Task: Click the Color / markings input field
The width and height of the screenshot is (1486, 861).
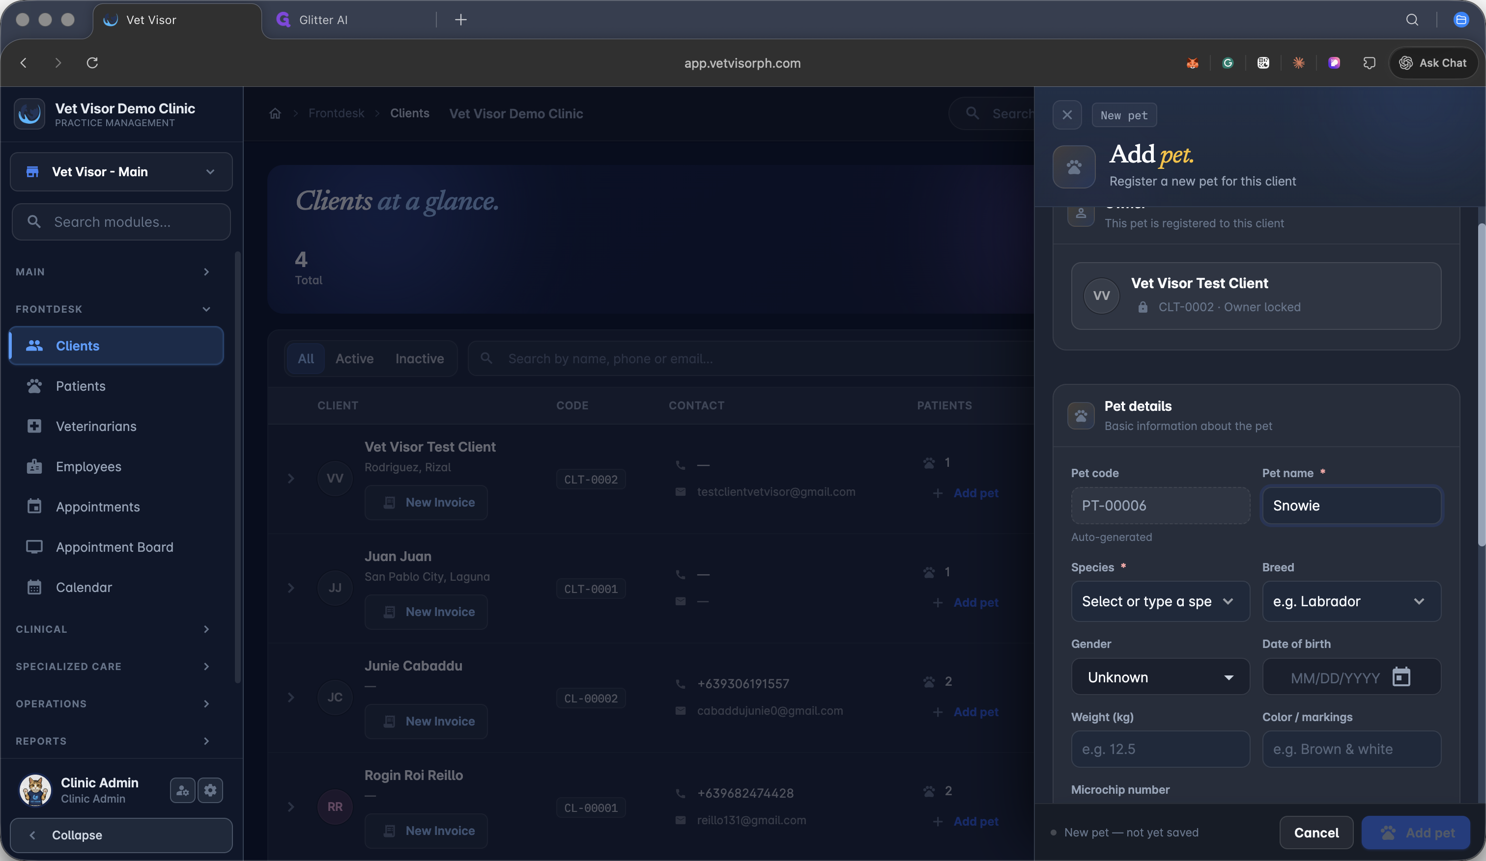Action: tap(1351, 749)
